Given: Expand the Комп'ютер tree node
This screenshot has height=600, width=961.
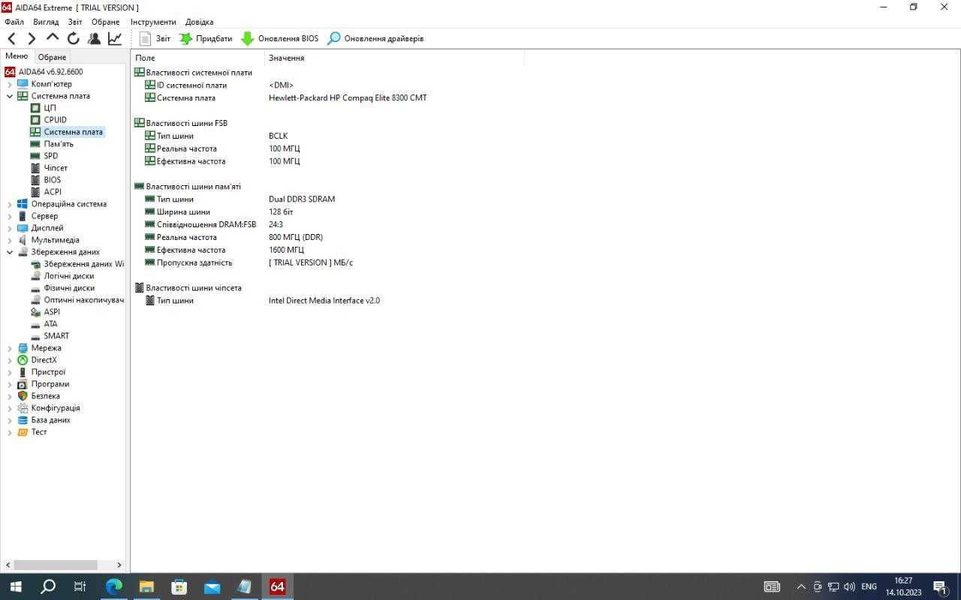Looking at the screenshot, I should click(x=10, y=84).
